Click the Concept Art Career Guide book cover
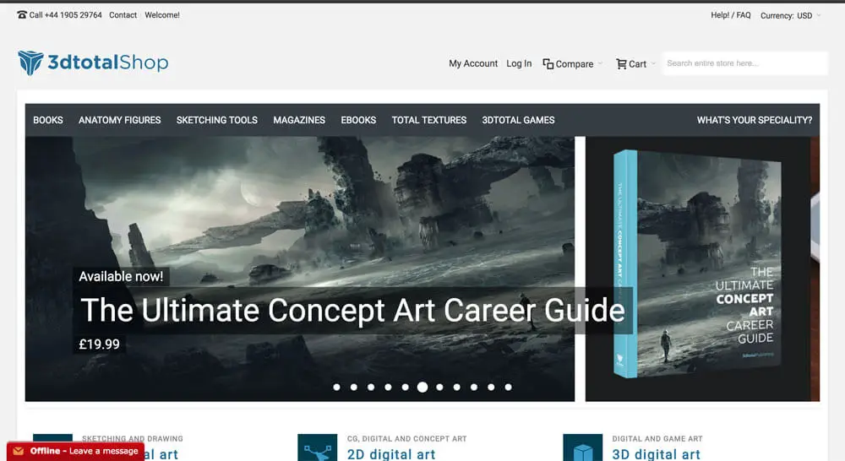 click(698, 264)
